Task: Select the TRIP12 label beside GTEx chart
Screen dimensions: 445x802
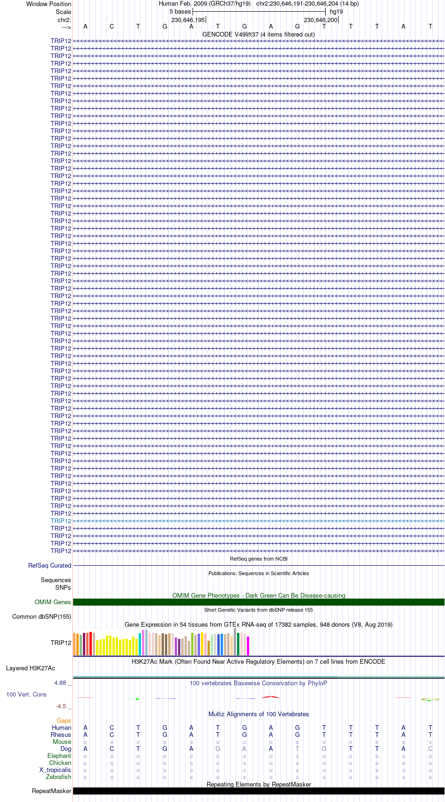Action: (x=61, y=642)
